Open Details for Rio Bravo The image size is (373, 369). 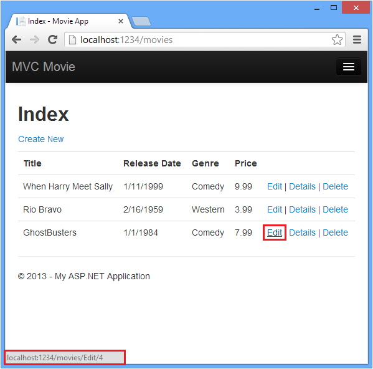click(302, 209)
